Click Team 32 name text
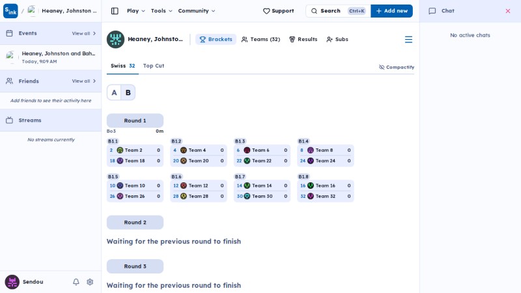Image resolution: width=521 pixels, height=293 pixels. pyautogui.click(x=325, y=197)
